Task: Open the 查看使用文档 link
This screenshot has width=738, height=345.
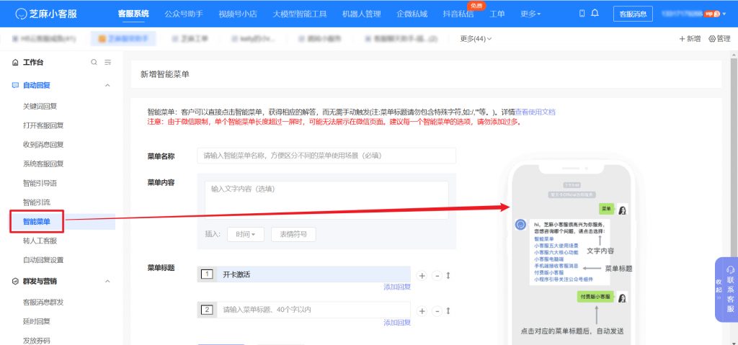Action: click(x=535, y=112)
